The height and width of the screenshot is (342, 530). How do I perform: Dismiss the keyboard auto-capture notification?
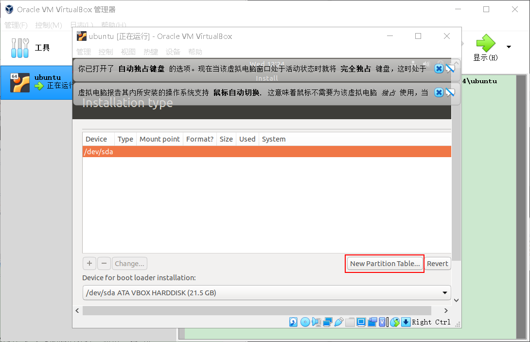[x=439, y=69]
